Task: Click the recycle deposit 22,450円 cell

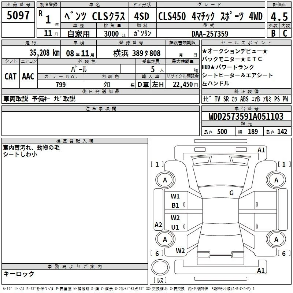Action: 182,84
